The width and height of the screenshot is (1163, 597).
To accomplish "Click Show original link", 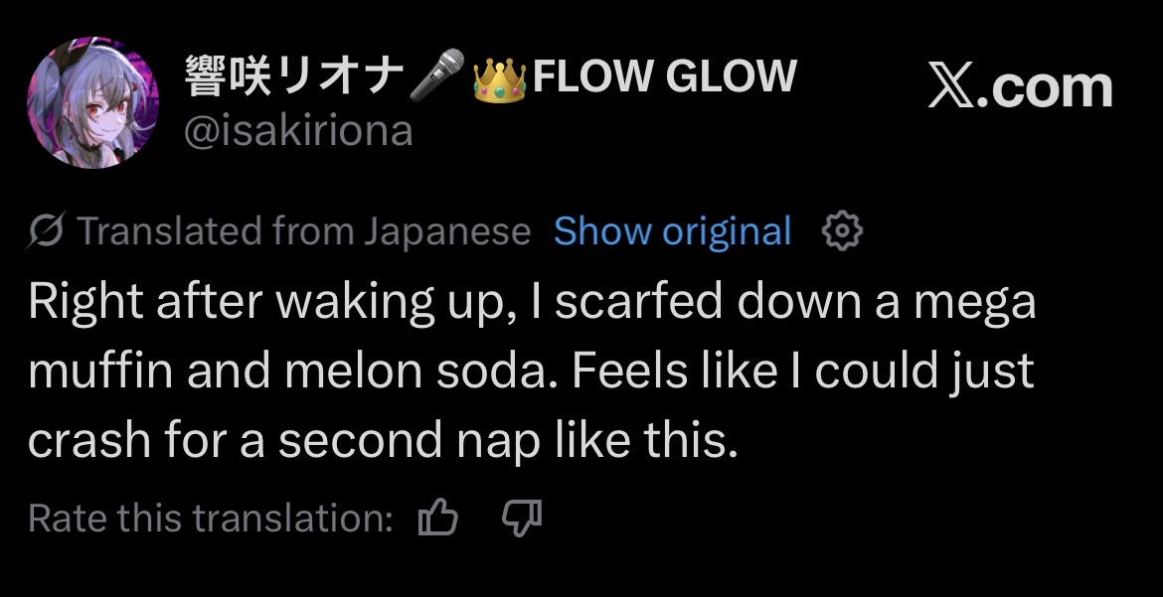I will 672,231.
